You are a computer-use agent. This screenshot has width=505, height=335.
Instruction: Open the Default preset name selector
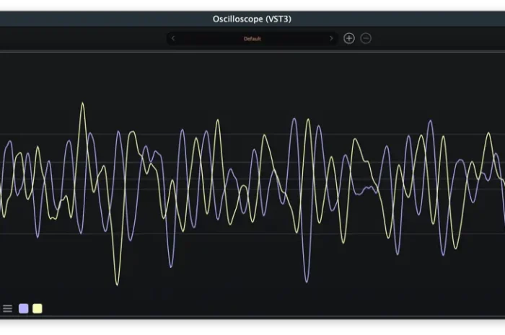tap(252, 39)
